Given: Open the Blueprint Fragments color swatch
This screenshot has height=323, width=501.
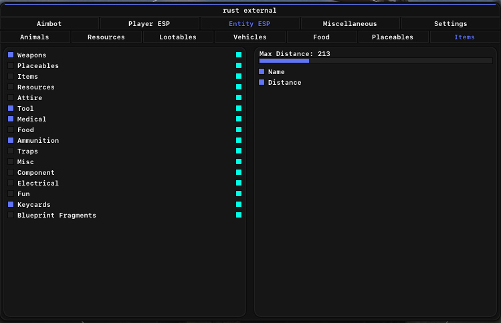Looking at the screenshot, I should [239, 216].
